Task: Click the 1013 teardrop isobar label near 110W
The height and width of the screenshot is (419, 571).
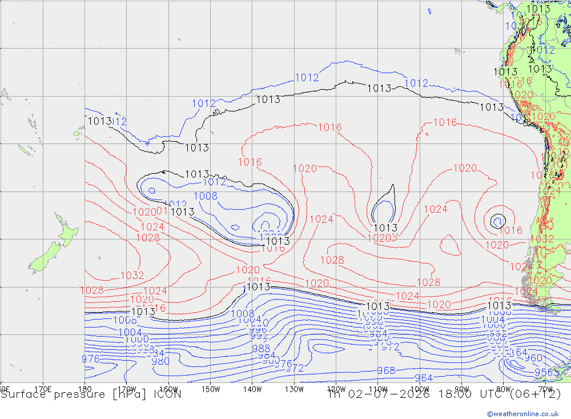Action: 385,228
